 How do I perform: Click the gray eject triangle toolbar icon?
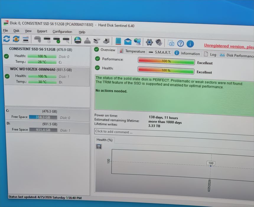(87, 41)
